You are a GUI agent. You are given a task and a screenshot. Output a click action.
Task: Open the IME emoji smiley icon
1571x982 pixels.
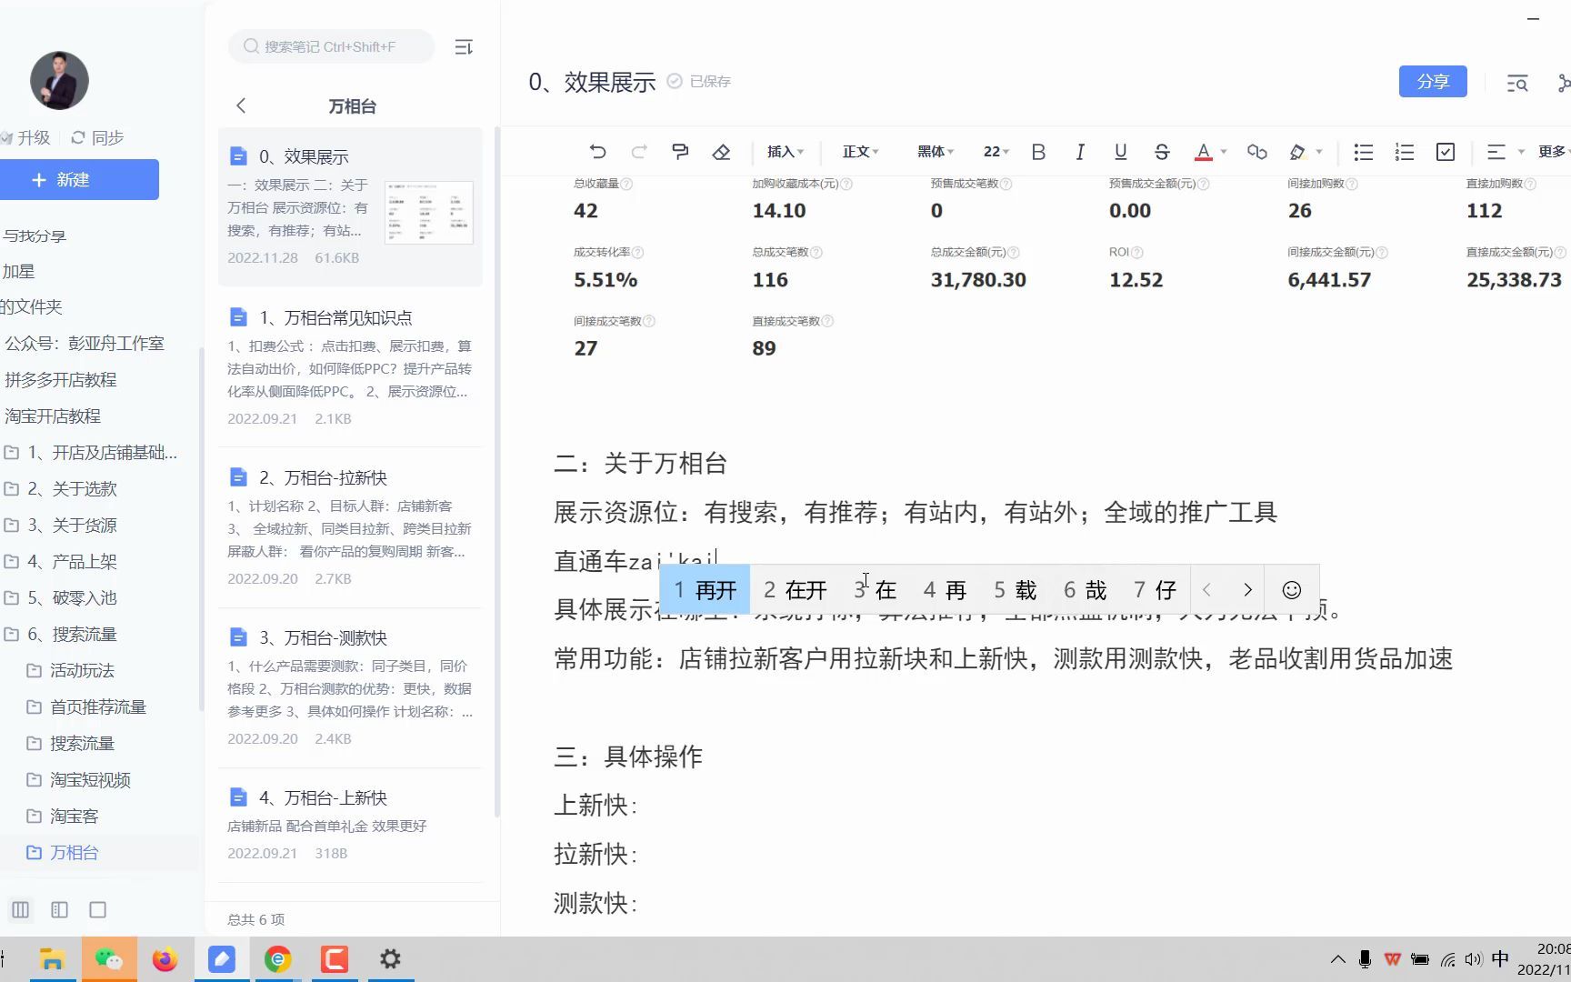pyautogui.click(x=1291, y=590)
